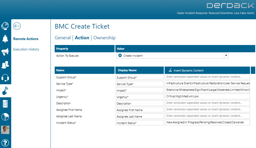Click Assignee First Name values input field
Screen dimensions: 256x148
[x=207, y=110]
